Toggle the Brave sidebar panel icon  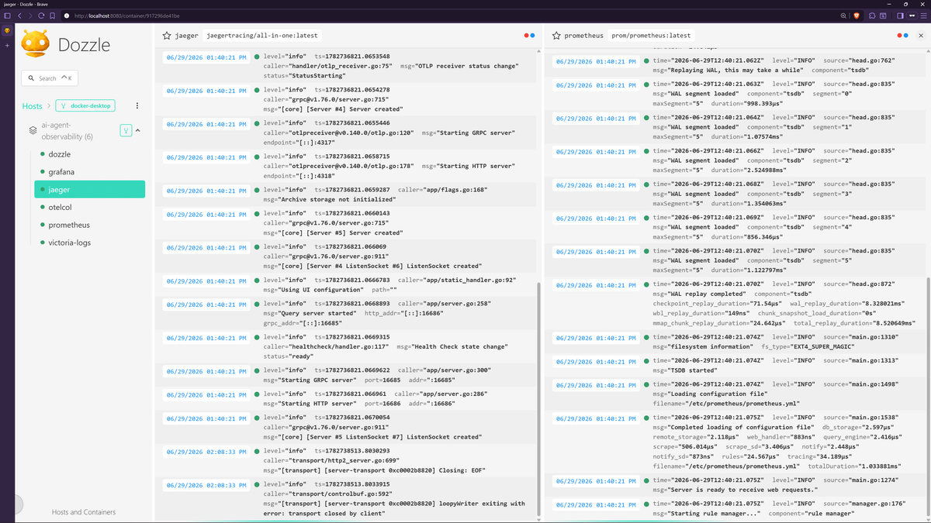pyautogui.click(x=900, y=15)
